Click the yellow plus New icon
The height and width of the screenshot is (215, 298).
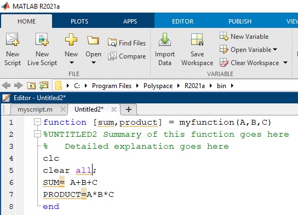[71, 39]
